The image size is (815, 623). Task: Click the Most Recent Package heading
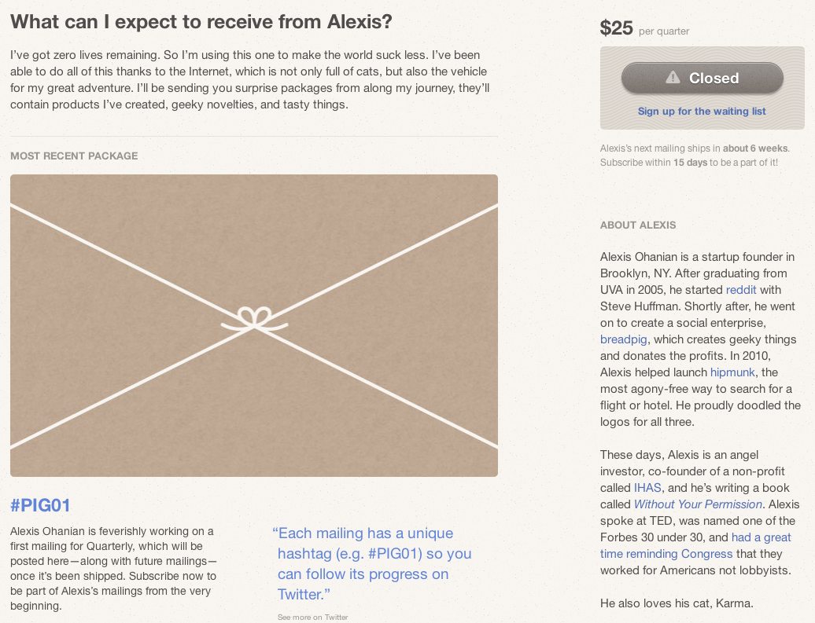tap(74, 156)
